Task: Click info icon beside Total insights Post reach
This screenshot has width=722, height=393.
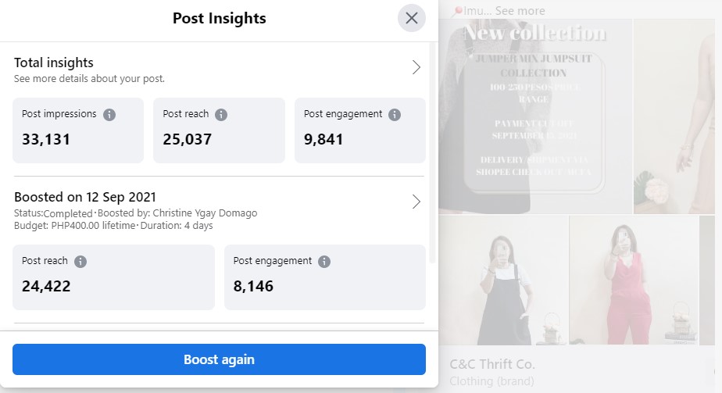Action: 221,115
